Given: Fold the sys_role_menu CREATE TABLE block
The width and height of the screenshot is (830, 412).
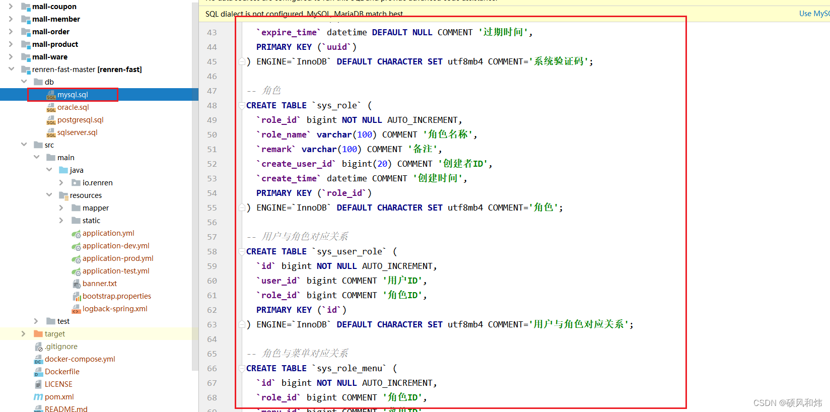Looking at the screenshot, I should coord(242,369).
